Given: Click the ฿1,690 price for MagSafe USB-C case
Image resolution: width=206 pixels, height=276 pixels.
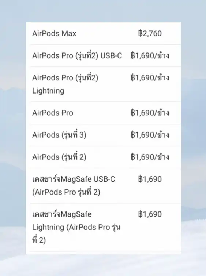Looking at the screenshot, I should pos(150,179).
